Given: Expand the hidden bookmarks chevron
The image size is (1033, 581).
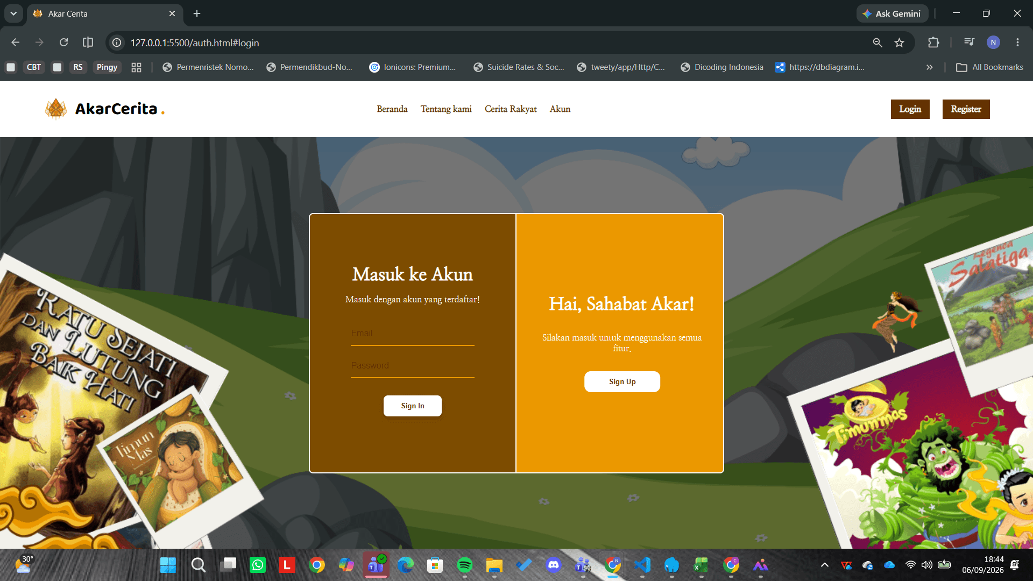Looking at the screenshot, I should coord(929,67).
